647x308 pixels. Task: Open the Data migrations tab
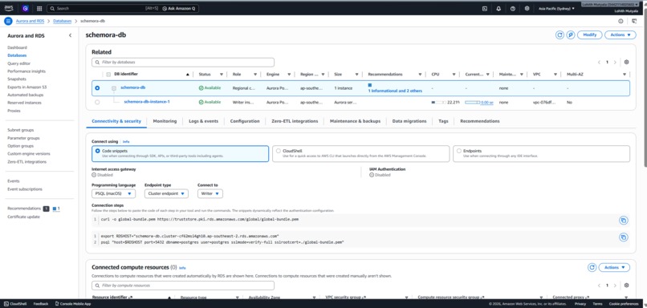(x=409, y=121)
